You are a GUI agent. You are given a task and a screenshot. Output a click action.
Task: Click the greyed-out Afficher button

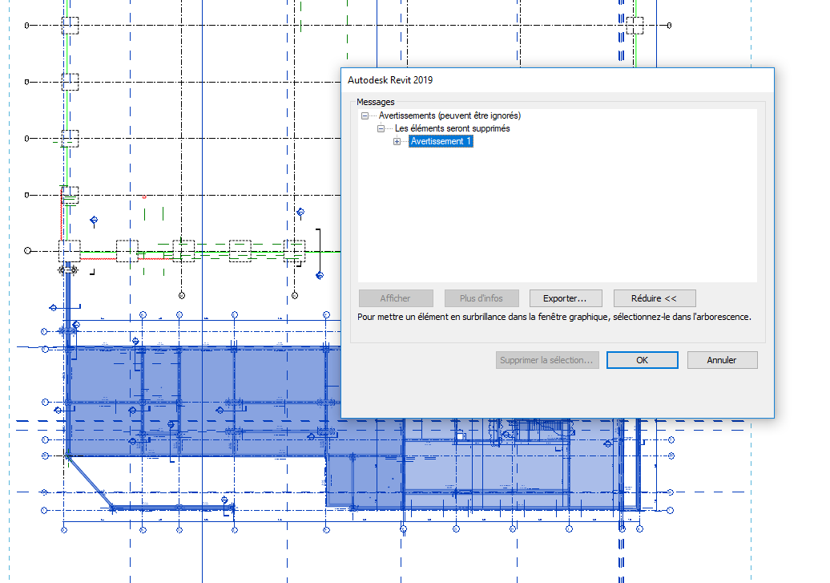(x=395, y=298)
